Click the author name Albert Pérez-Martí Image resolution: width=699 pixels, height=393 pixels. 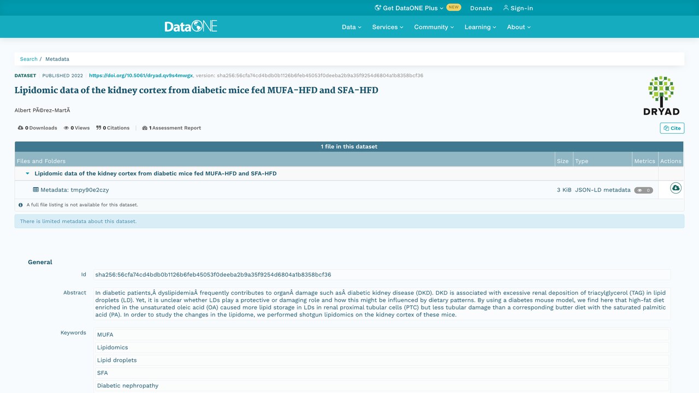point(42,110)
